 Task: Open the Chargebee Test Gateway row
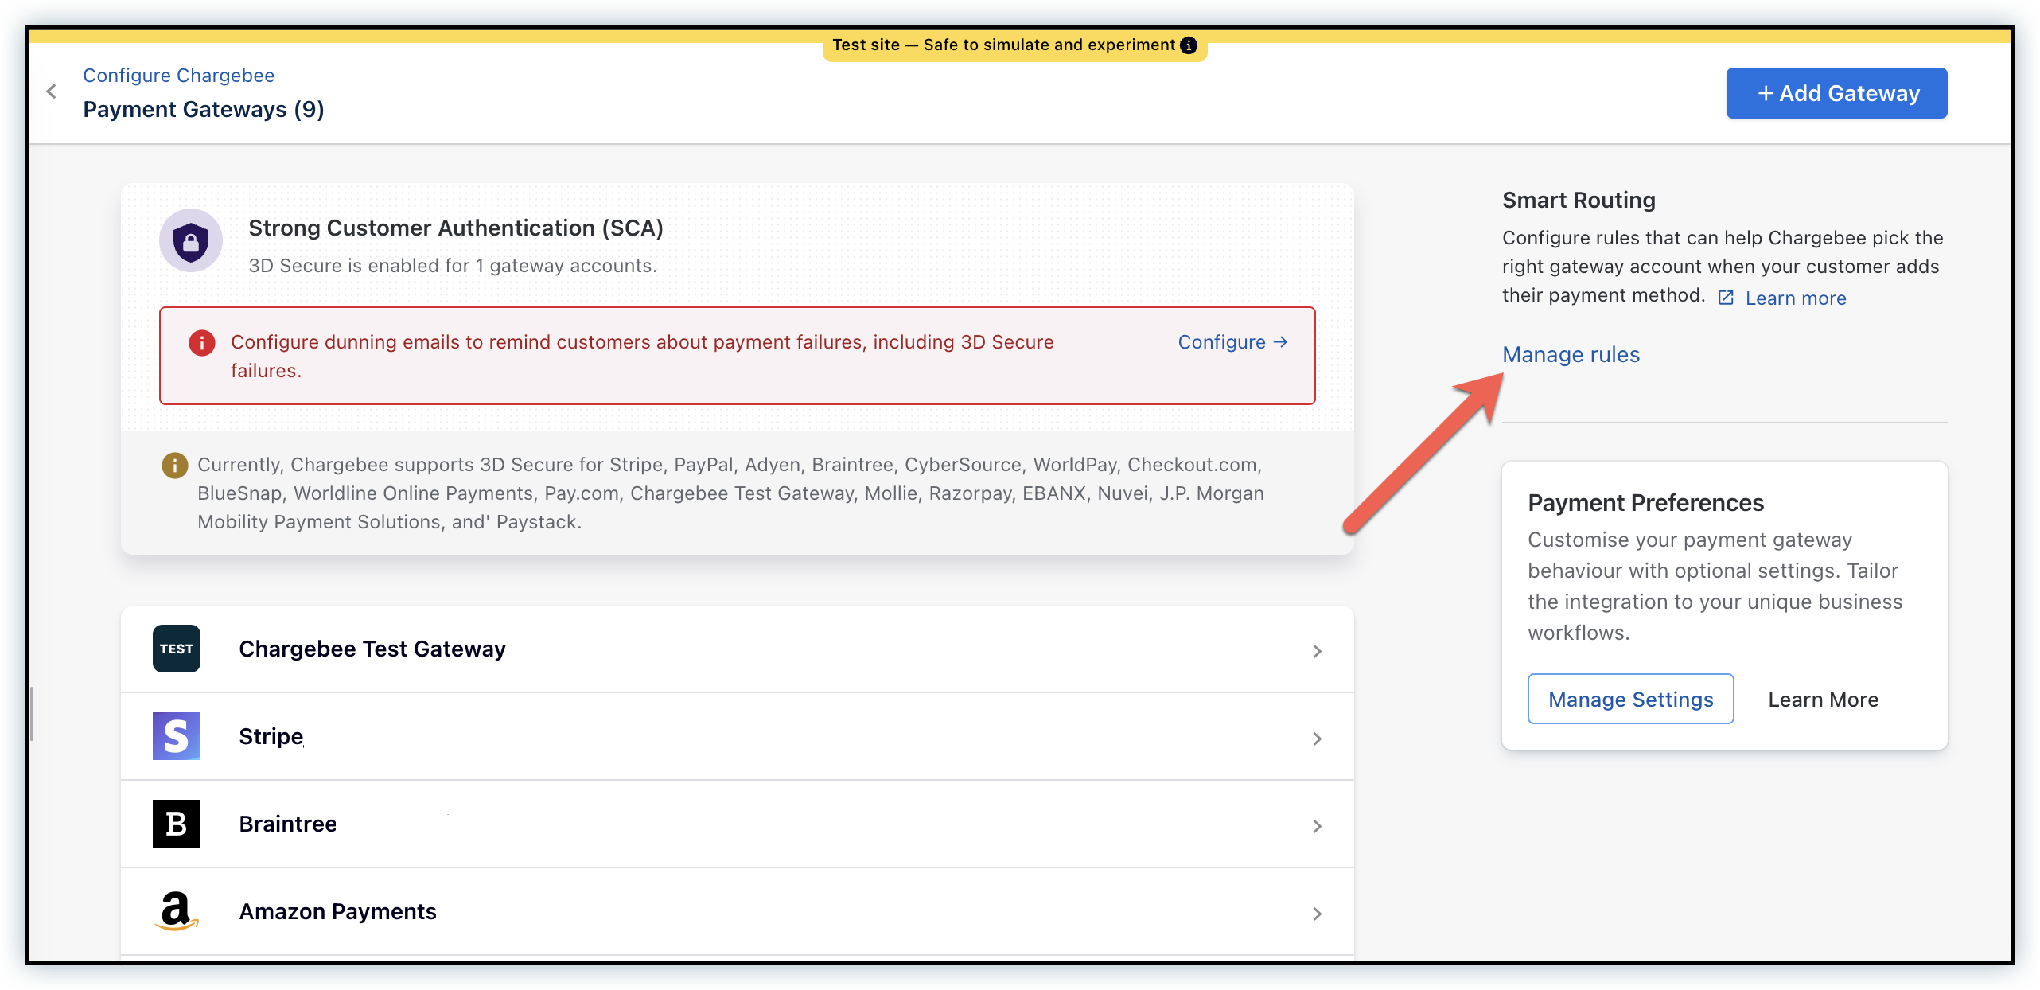(x=738, y=649)
